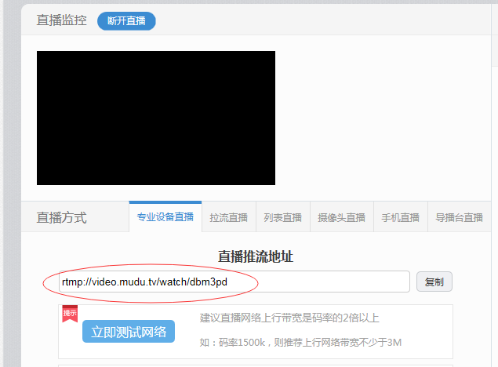
Task: Click the 直播方式 label
Action: (x=62, y=217)
